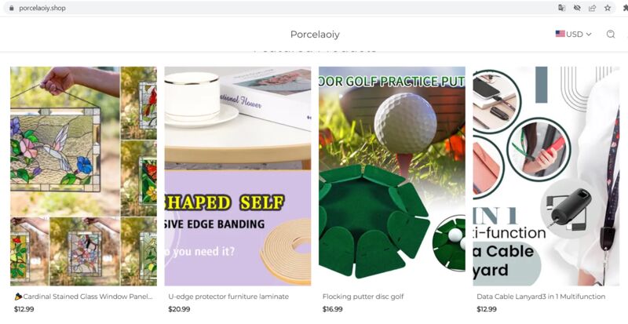The width and height of the screenshot is (628, 324).
Task: Click the share page icon
Action: point(593,8)
